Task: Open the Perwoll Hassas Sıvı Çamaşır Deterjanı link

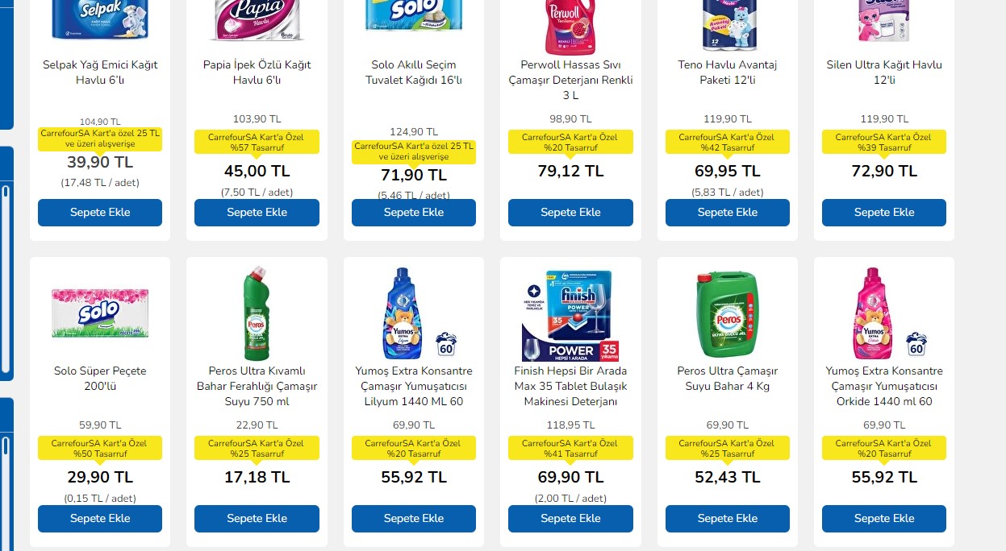Action: [570, 80]
